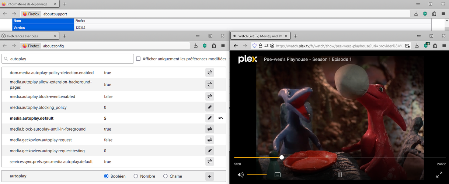Screen dimensions: 449x184
Task: Enter fullscreen mode in Plex player
Action: (439, 175)
